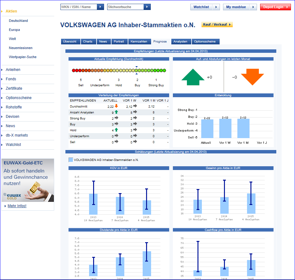Viewport: 295px width, 280px height.
Task: Open Deutschland under Aktien
Action: pyautogui.click(x=18, y=21)
